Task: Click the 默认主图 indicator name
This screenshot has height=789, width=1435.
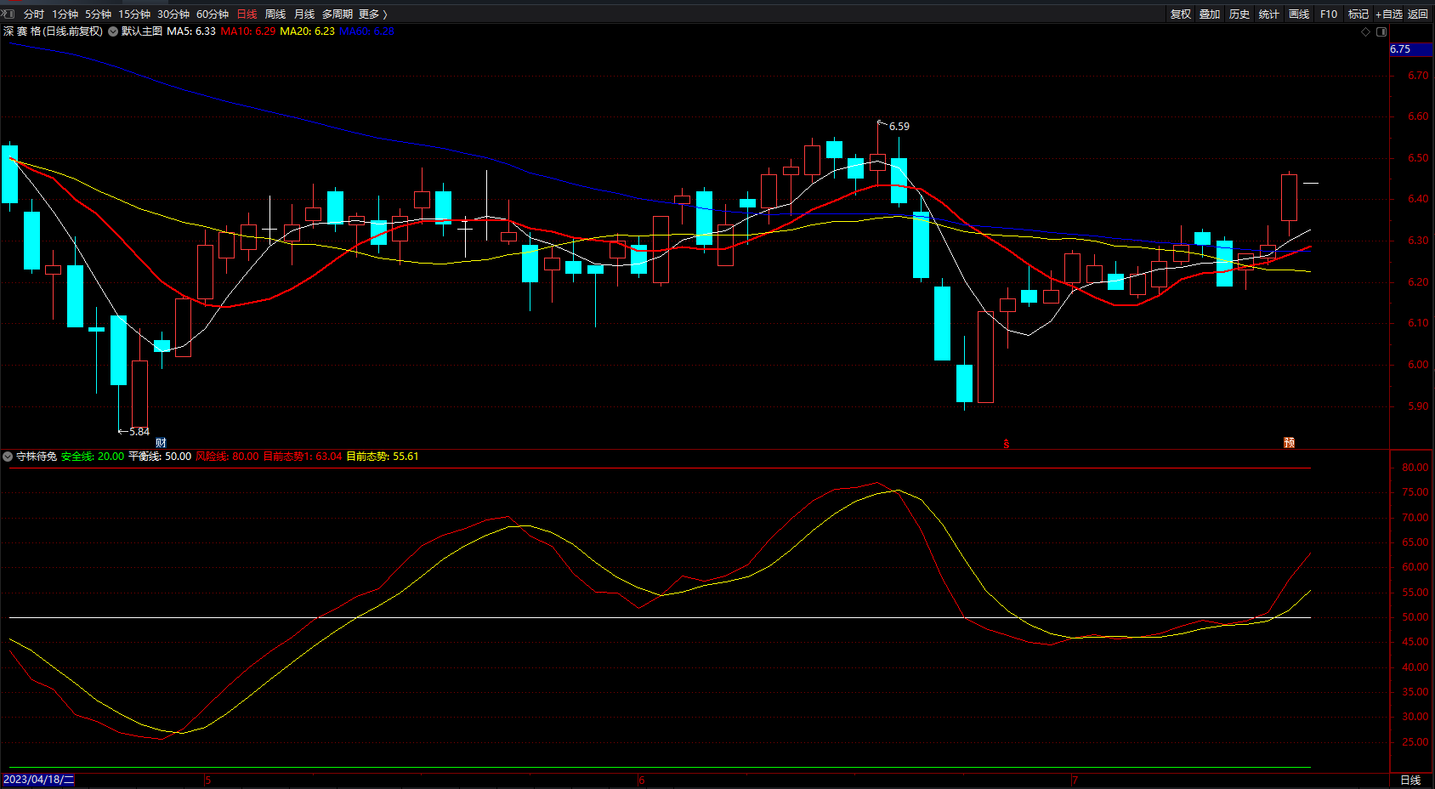Action: coord(142,31)
